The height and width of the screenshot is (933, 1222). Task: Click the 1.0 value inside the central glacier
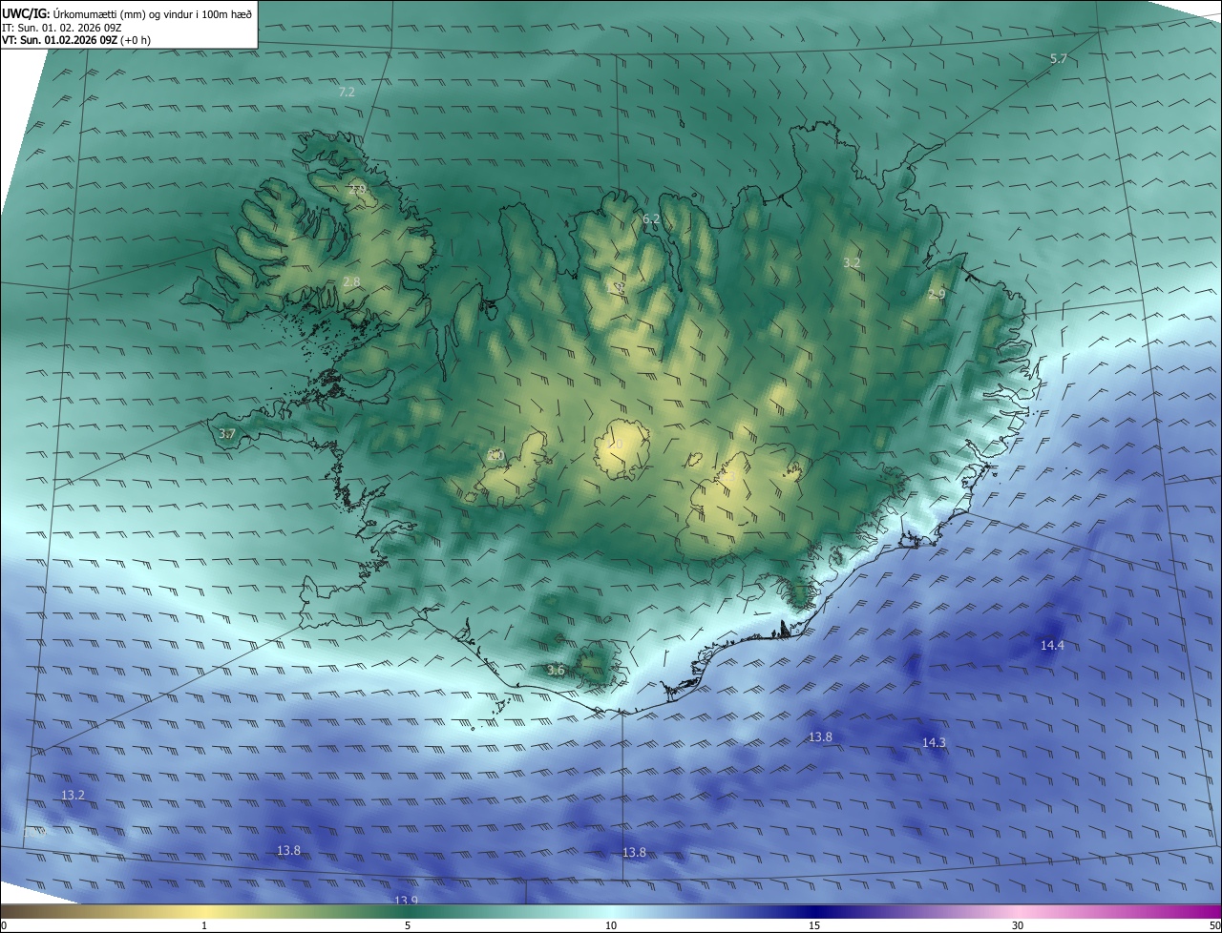pos(615,445)
